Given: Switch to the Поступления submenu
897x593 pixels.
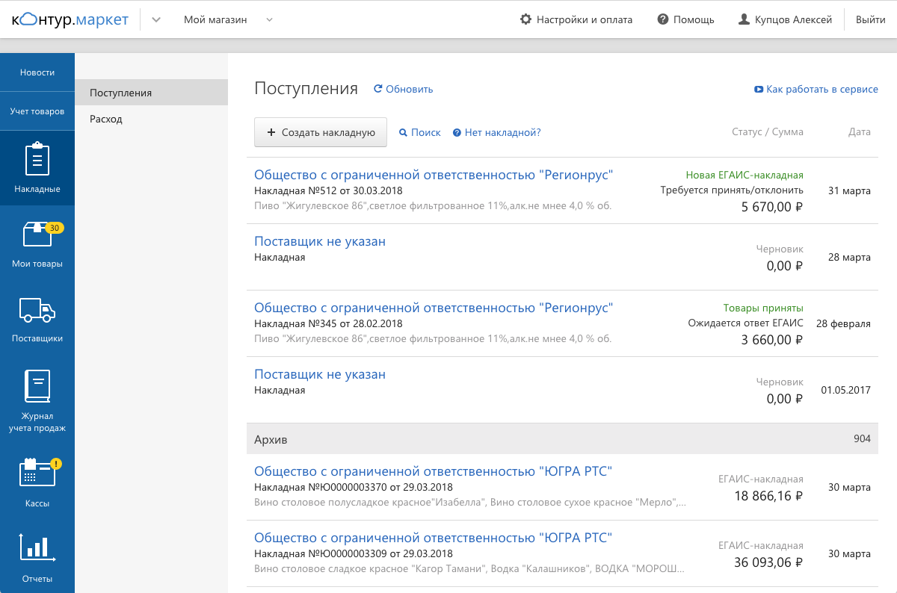Looking at the screenshot, I should point(151,93).
